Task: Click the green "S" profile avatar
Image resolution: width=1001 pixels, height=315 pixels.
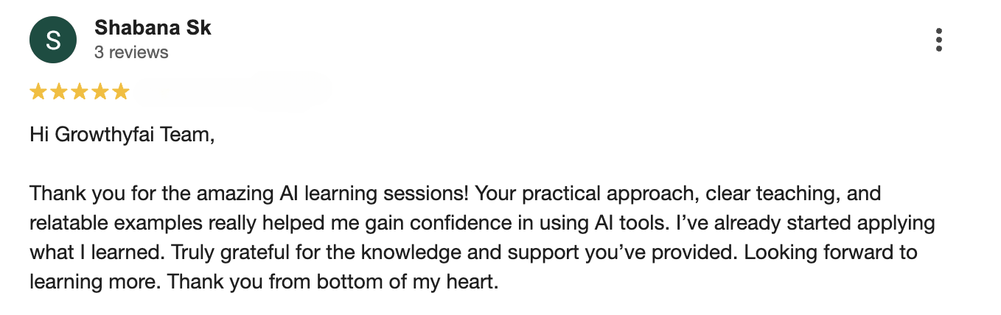Action: pyautogui.click(x=53, y=40)
